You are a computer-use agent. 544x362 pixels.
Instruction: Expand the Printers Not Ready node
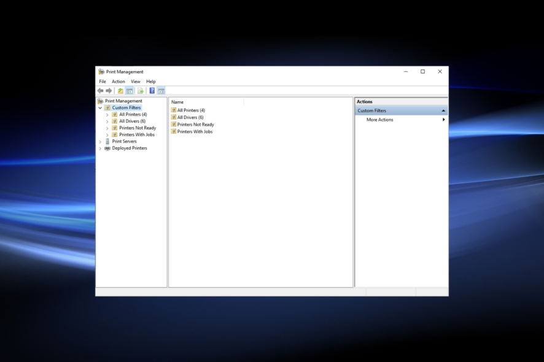point(107,128)
